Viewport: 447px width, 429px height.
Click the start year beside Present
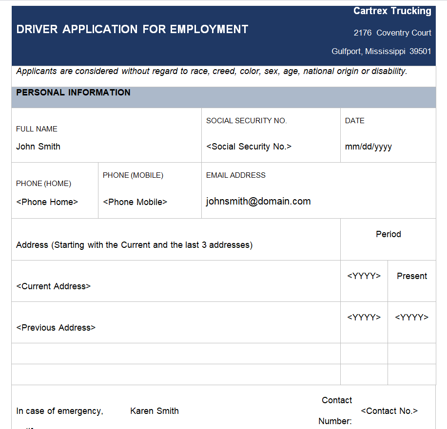point(364,276)
